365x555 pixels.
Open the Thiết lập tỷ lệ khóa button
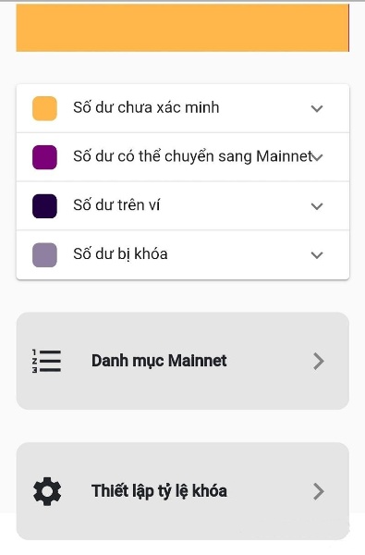pyautogui.click(x=183, y=491)
